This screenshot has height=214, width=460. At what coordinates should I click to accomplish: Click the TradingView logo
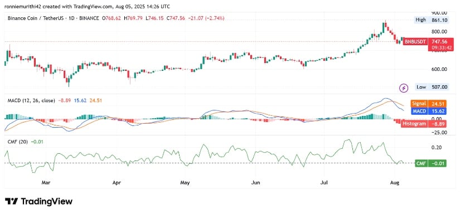tap(38, 201)
